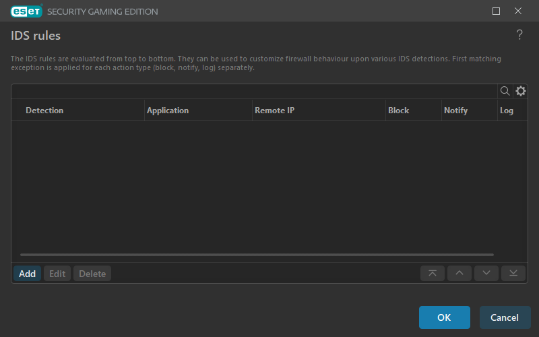Click the ESET logo in title bar
Screen dimensions: 539x337
pyautogui.click(x=26, y=11)
